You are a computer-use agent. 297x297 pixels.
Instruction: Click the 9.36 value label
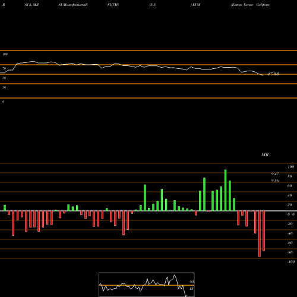pos(275,181)
